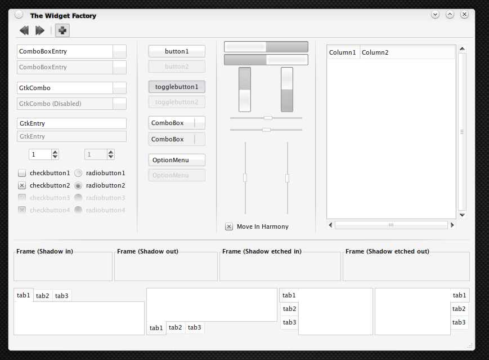Click tree view scroll up arrow
Viewport: 489px width, 360px height.
click(x=462, y=48)
